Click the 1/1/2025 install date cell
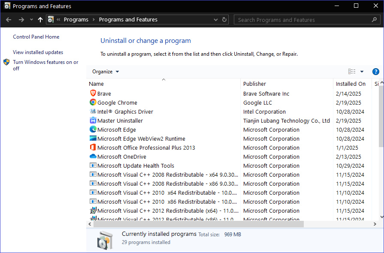 (x=347, y=148)
